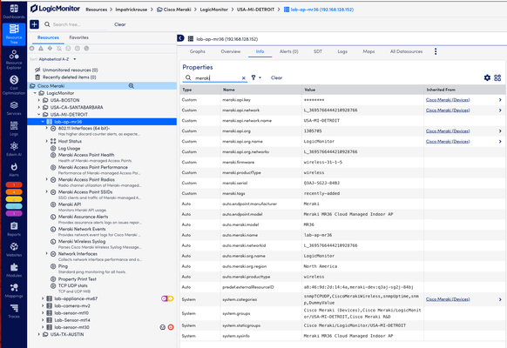Click red alert status icon on lab-sensor-mt30
The width and height of the screenshot is (507, 348).
tap(171, 327)
